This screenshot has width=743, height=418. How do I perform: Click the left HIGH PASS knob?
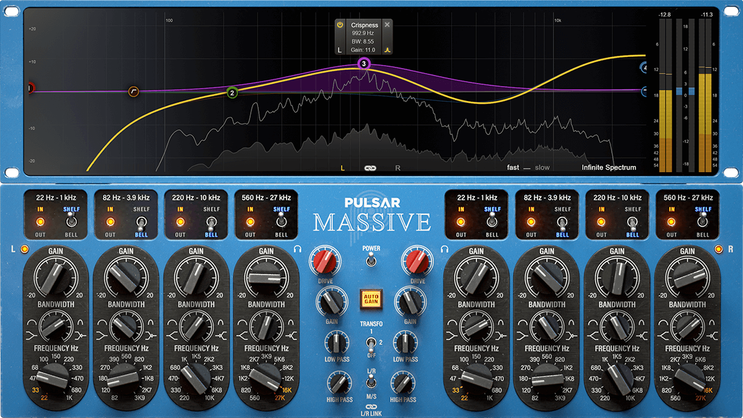[x=339, y=384]
